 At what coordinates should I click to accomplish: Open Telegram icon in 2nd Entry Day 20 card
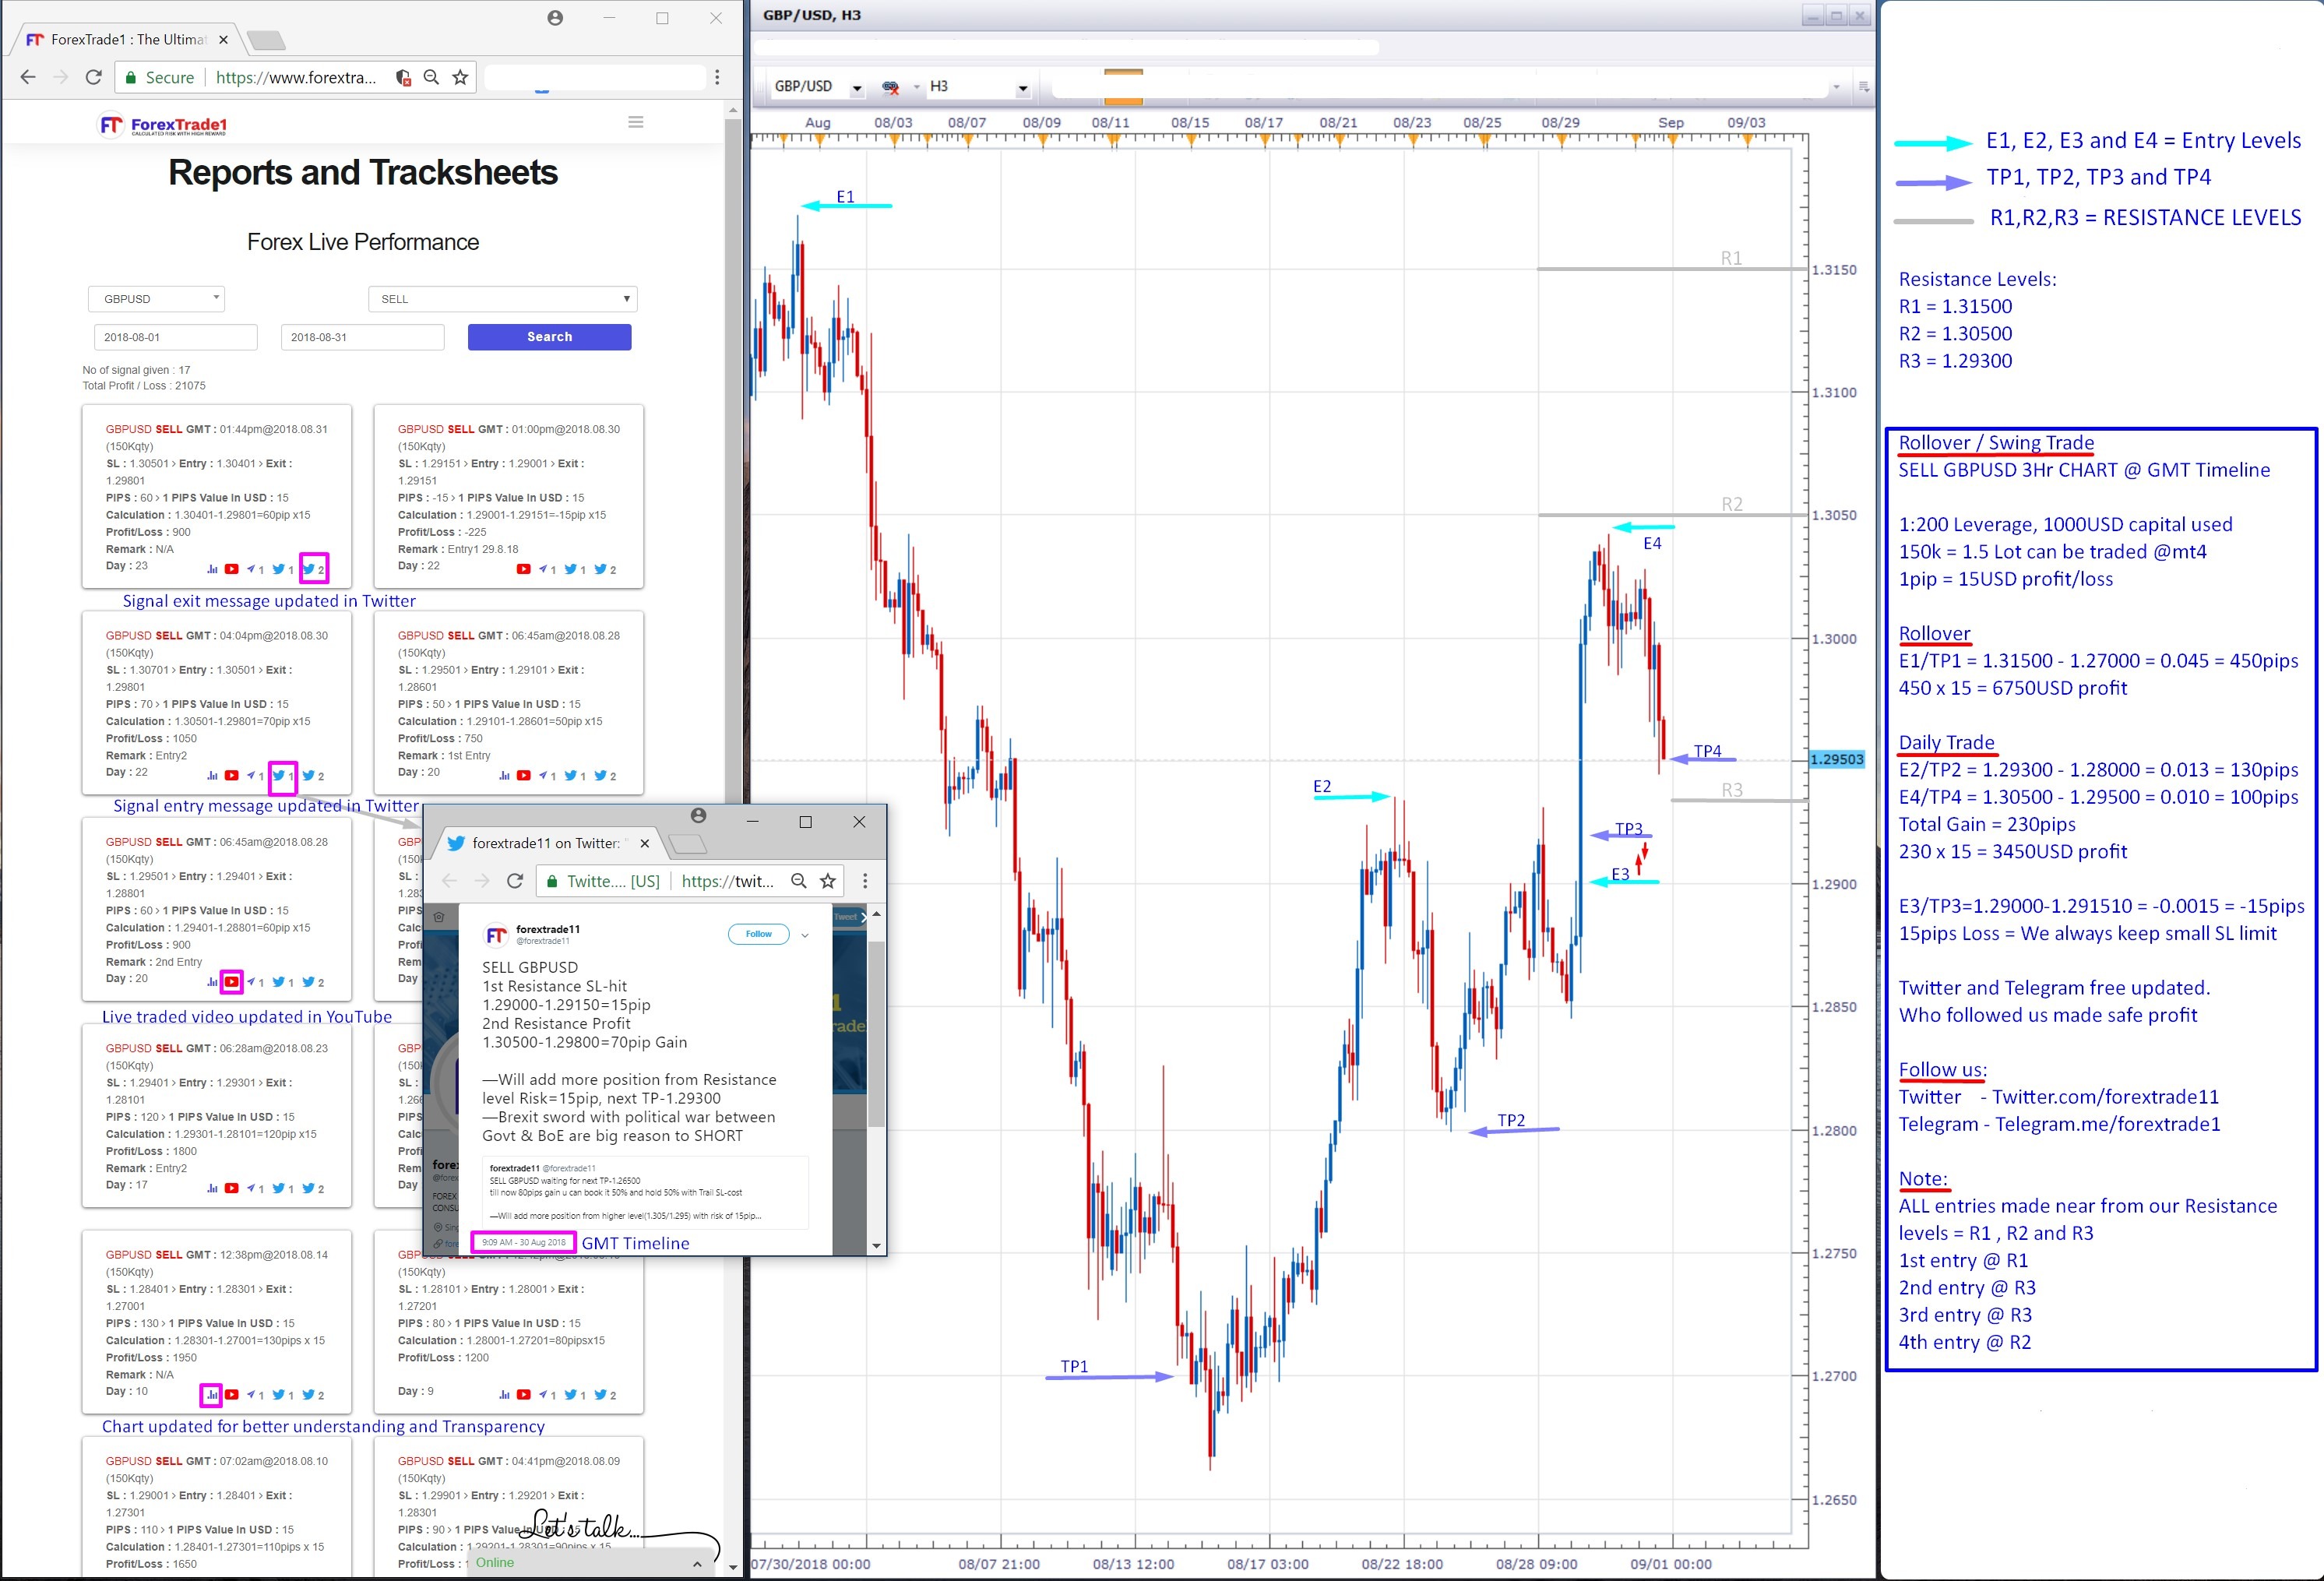pyautogui.click(x=252, y=982)
